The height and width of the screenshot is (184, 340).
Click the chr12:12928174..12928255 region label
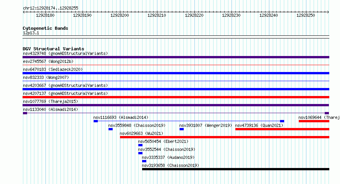[50, 8]
